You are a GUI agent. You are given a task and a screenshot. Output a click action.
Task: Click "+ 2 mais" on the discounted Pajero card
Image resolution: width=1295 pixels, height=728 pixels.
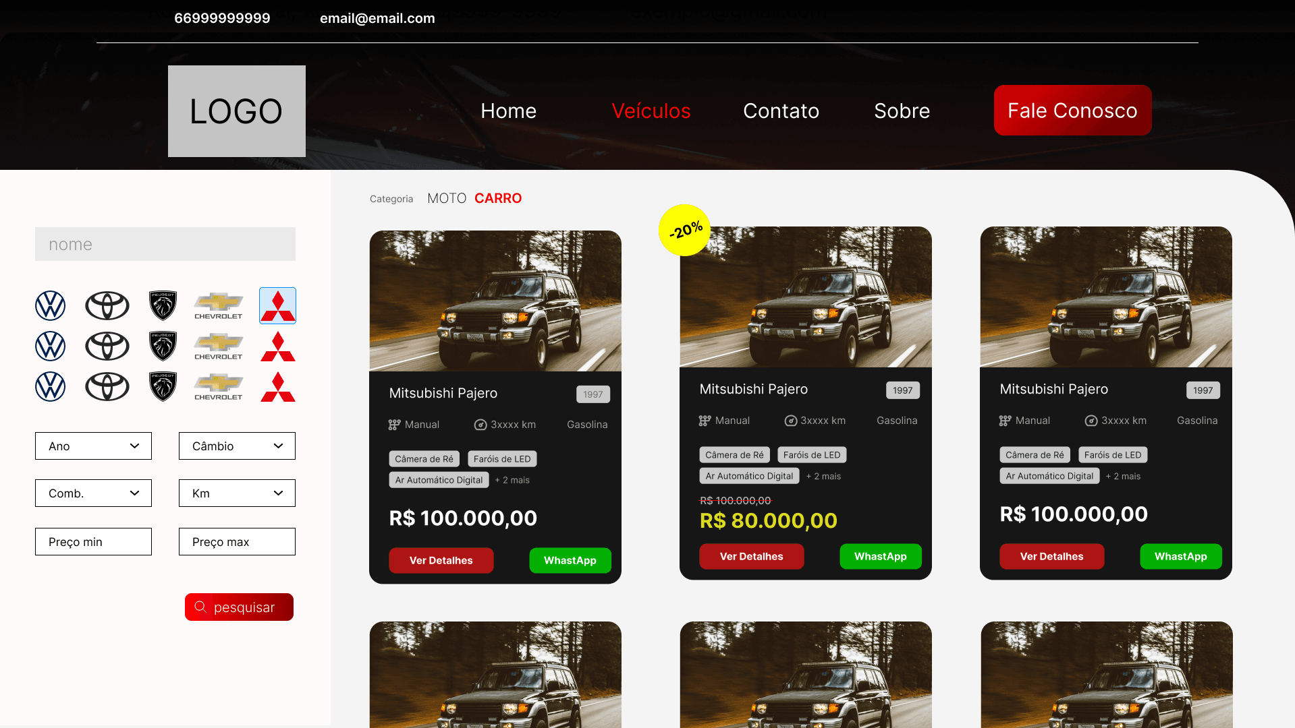pos(823,477)
